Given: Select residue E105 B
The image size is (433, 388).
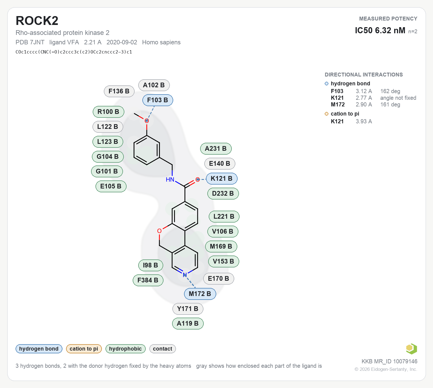Looking at the screenshot, I should tap(111, 186).
